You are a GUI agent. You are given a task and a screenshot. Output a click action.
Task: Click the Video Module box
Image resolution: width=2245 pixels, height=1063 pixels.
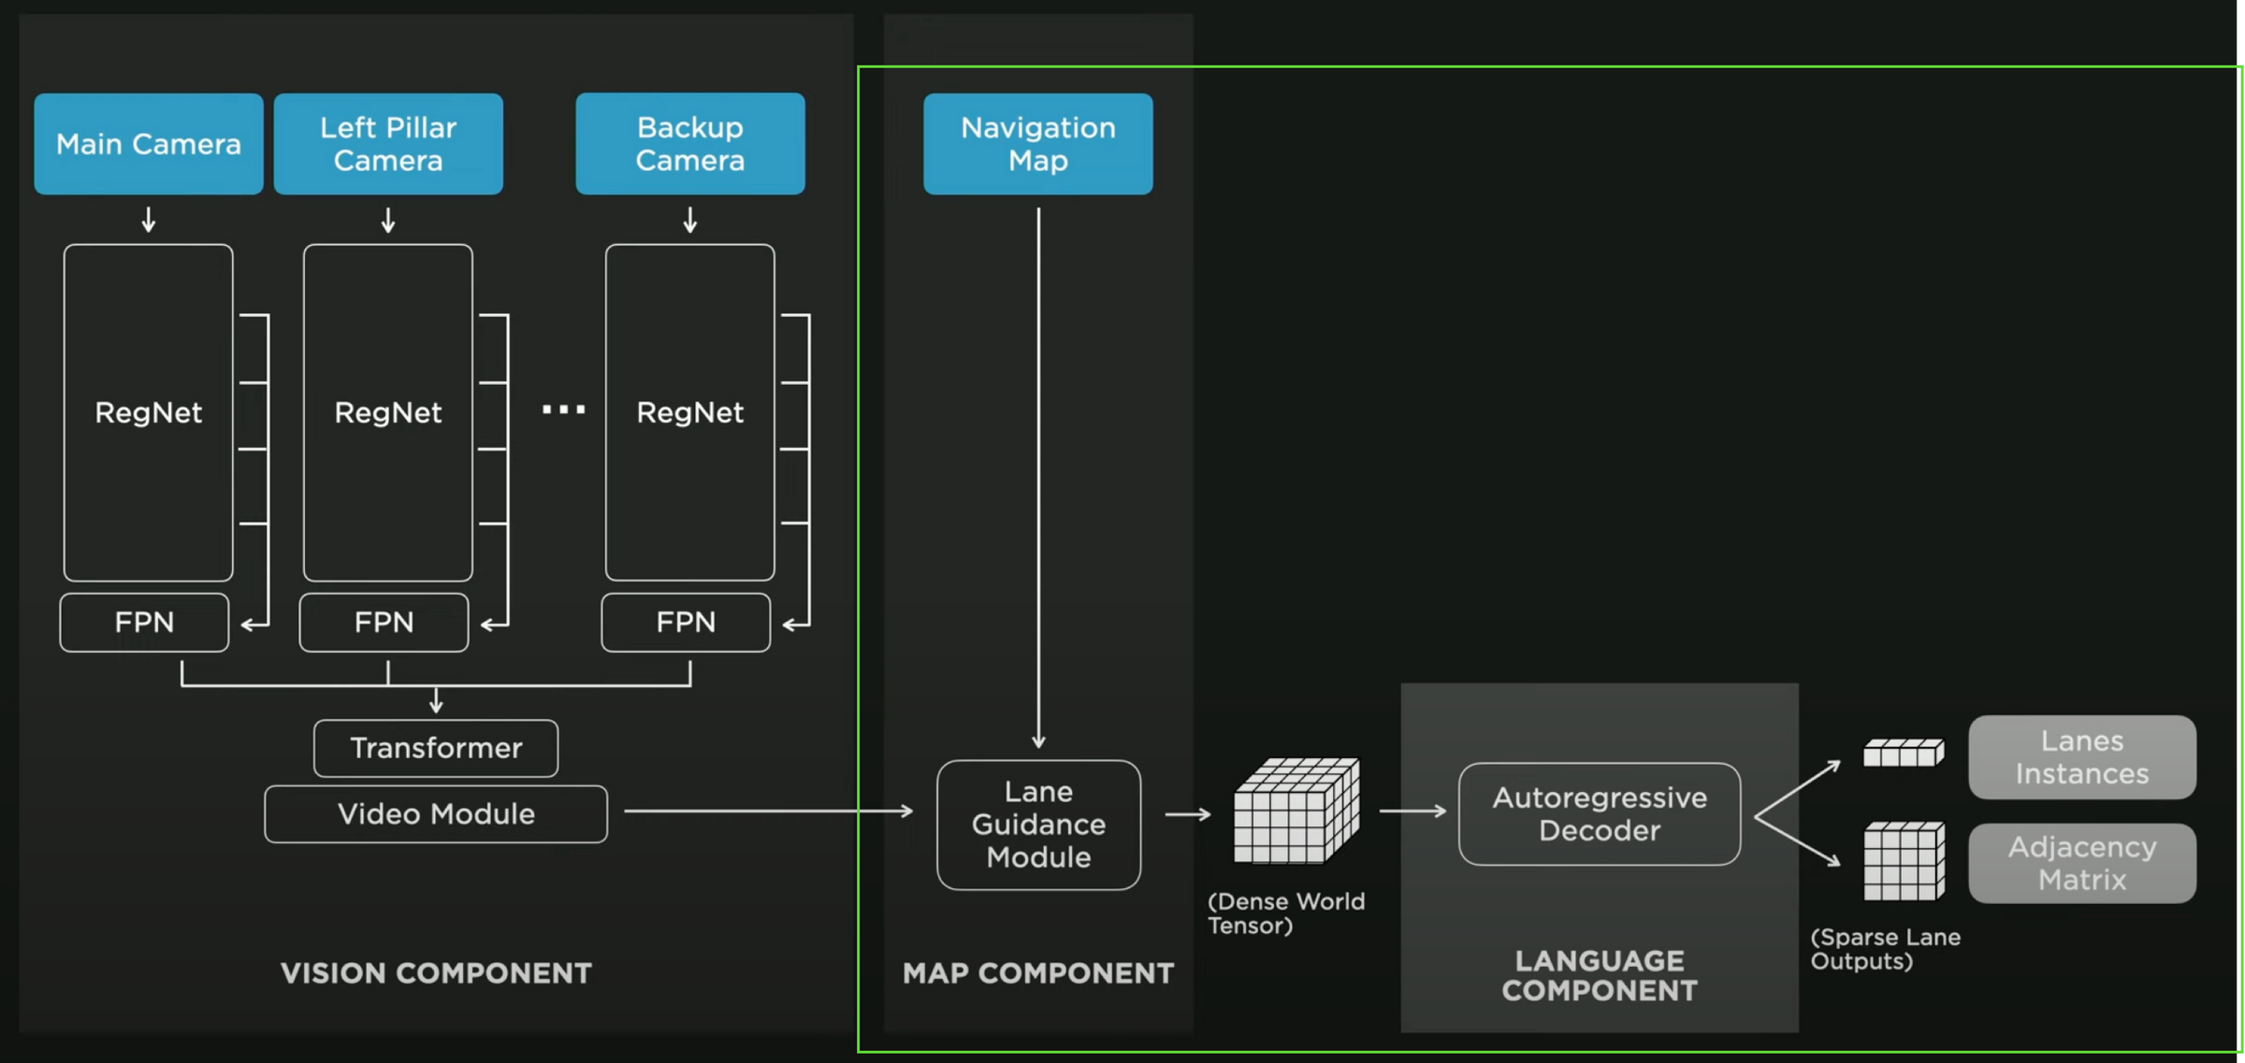[436, 814]
